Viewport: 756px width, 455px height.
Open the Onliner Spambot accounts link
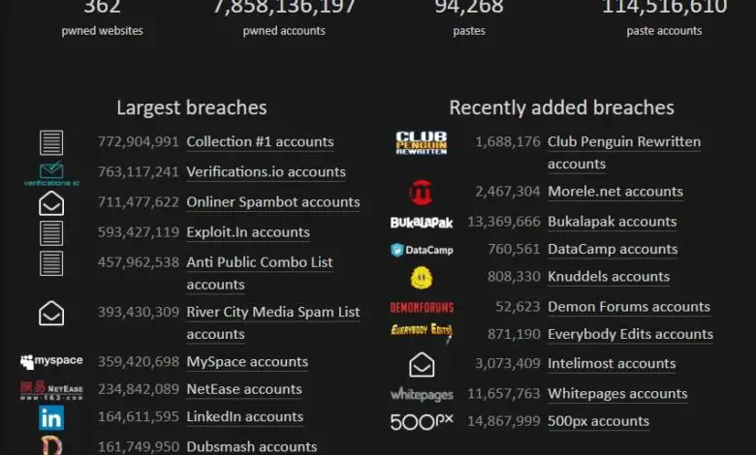[x=272, y=202]
